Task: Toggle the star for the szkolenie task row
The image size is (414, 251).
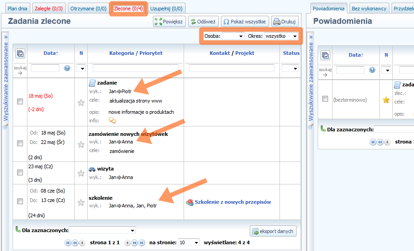Action: [x=81, y=202]
